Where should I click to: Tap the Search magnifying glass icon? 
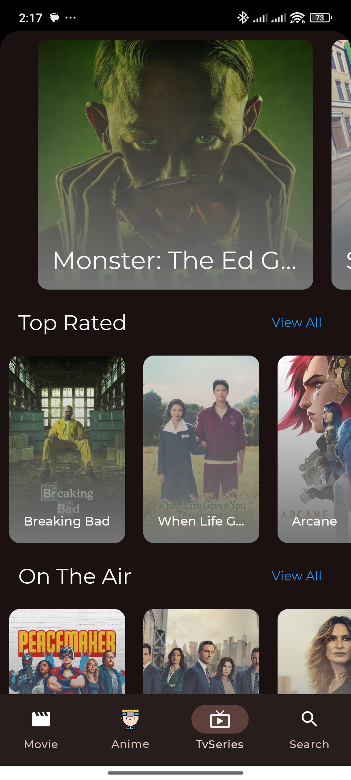coord(309,719)
